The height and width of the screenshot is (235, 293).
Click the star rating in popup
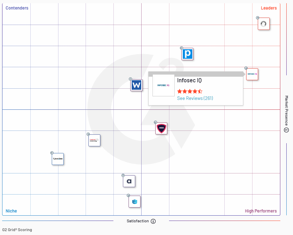pos(189,91)
